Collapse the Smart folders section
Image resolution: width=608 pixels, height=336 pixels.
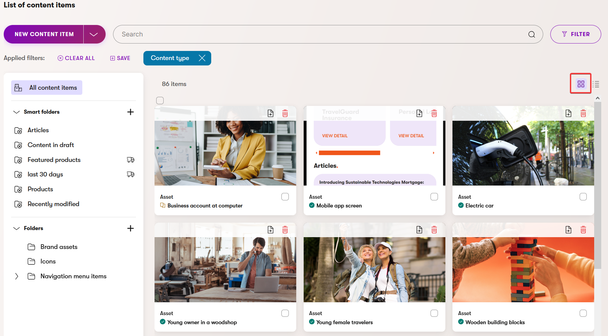click(x=17, y=112)
